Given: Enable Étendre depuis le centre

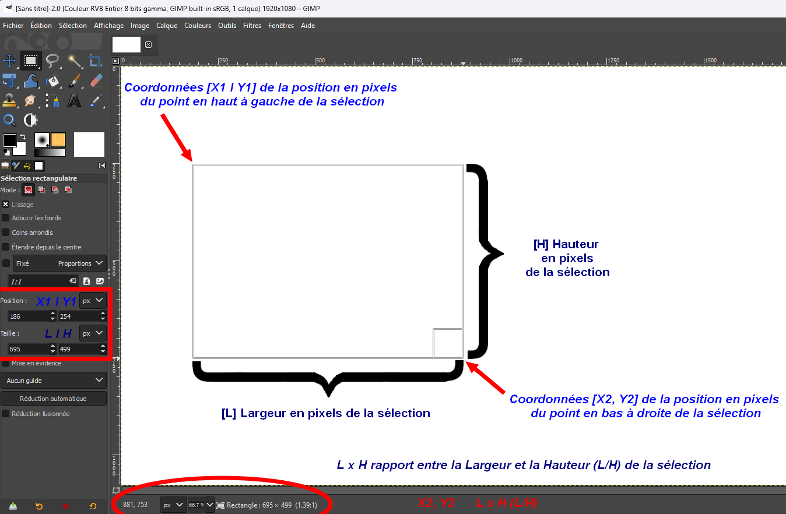Looking at the screenshot, I should point(6,247).
